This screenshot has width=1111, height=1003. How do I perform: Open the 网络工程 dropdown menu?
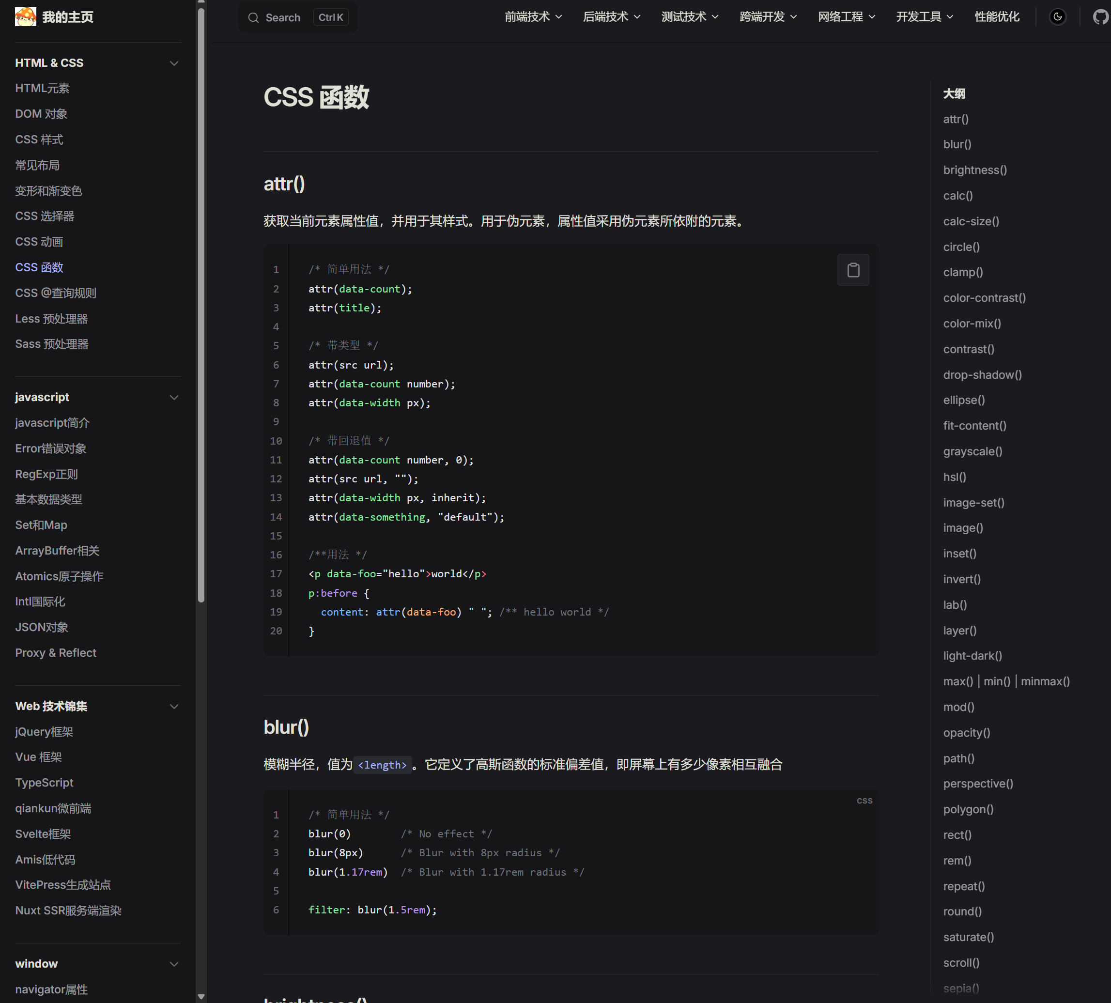pos(846,17)
